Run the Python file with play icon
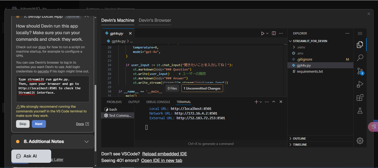This screenshot has height=168, width=378. (x=263, y=33)
